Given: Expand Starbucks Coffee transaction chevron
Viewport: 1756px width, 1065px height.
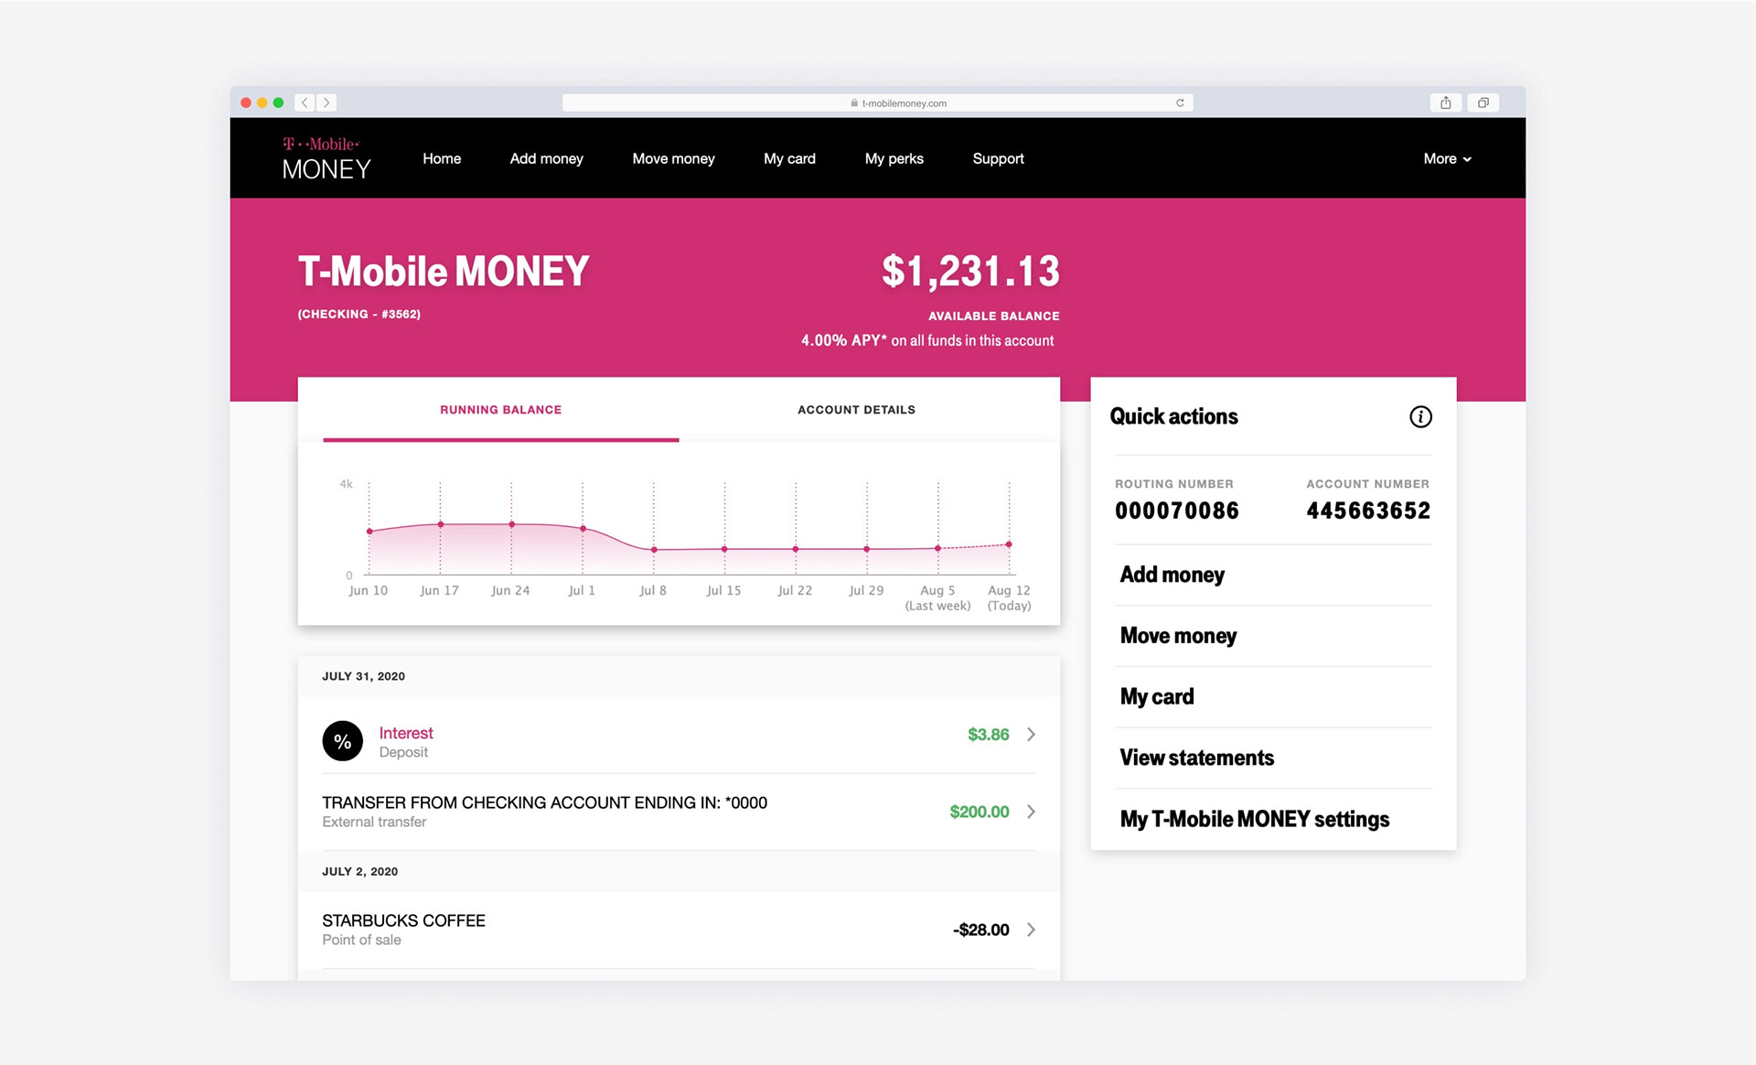Looking at the screenshot, I should tap(1031, 930).
